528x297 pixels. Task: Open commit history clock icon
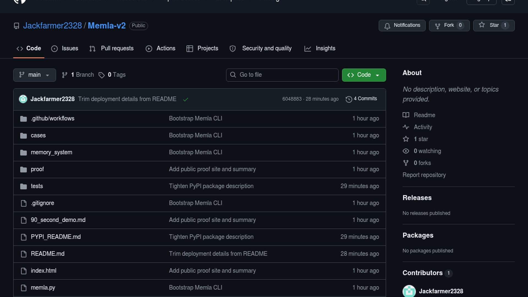point(349,99)
